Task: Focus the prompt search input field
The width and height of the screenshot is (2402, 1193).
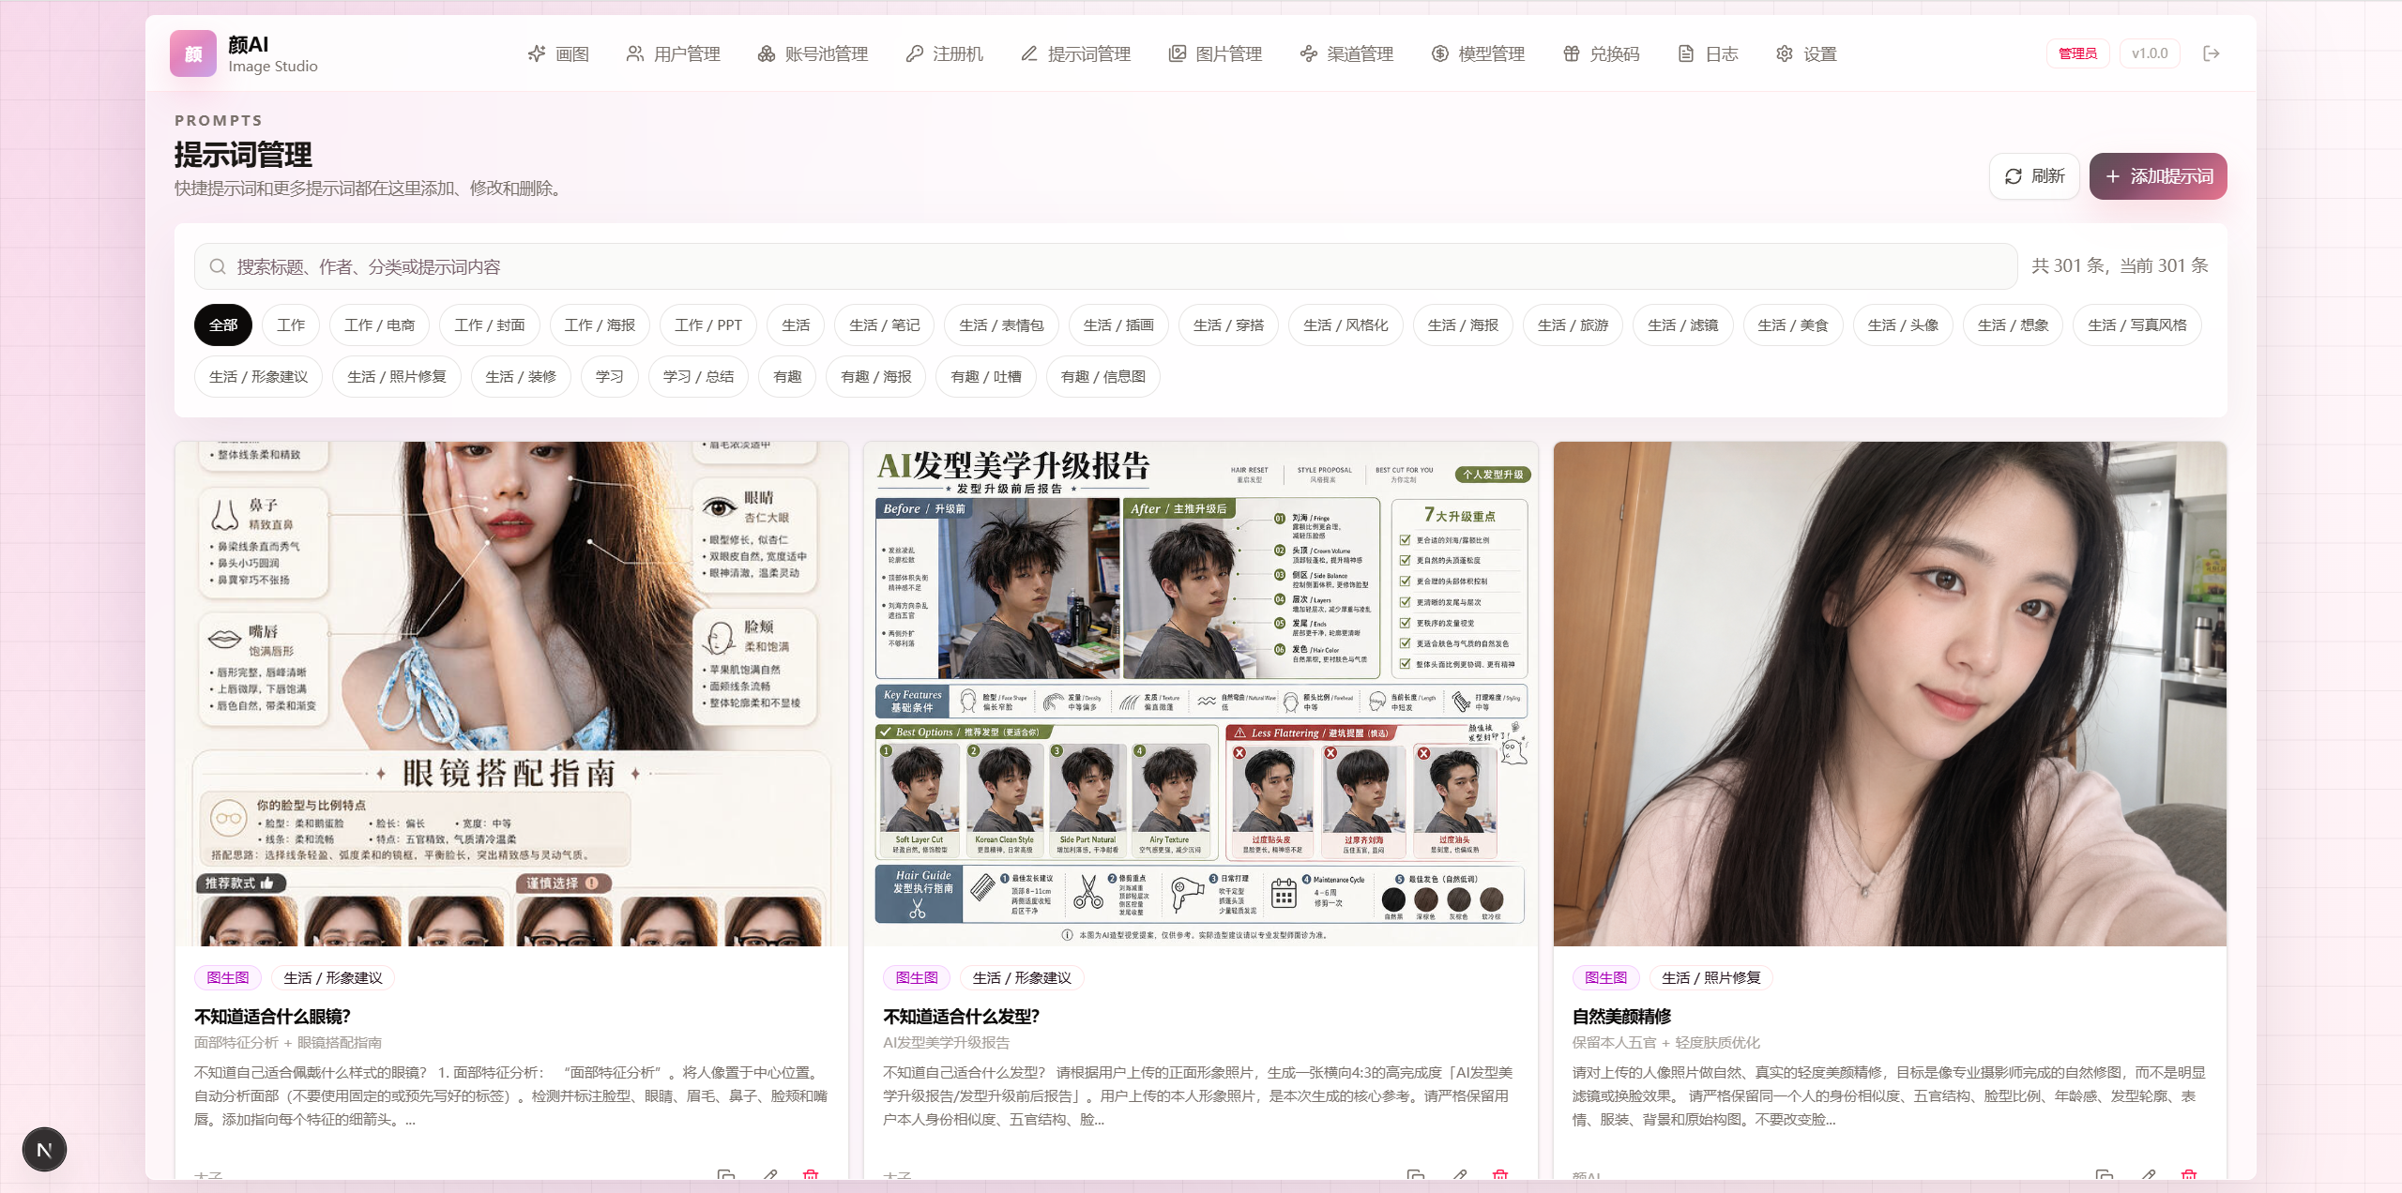Action: tap(1105, 266)
